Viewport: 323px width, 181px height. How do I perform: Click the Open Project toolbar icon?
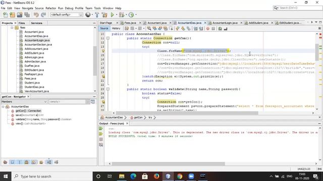tap(20, 15)
